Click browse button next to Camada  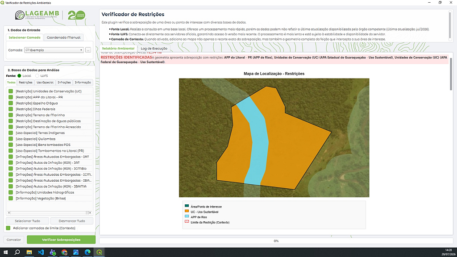pyautogui.click(x=88, y=50)
